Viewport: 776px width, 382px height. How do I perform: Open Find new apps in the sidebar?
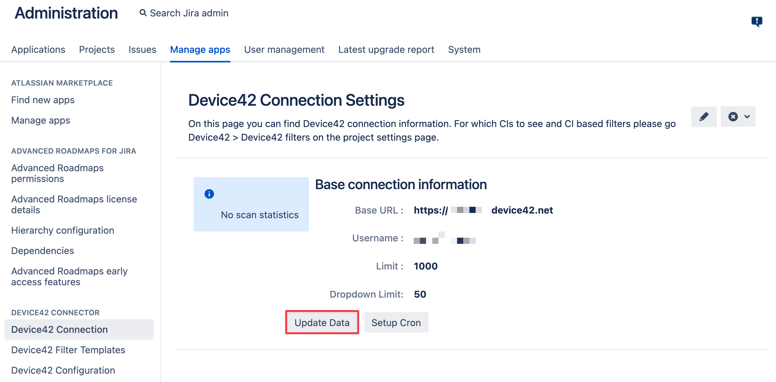[42, 100]
